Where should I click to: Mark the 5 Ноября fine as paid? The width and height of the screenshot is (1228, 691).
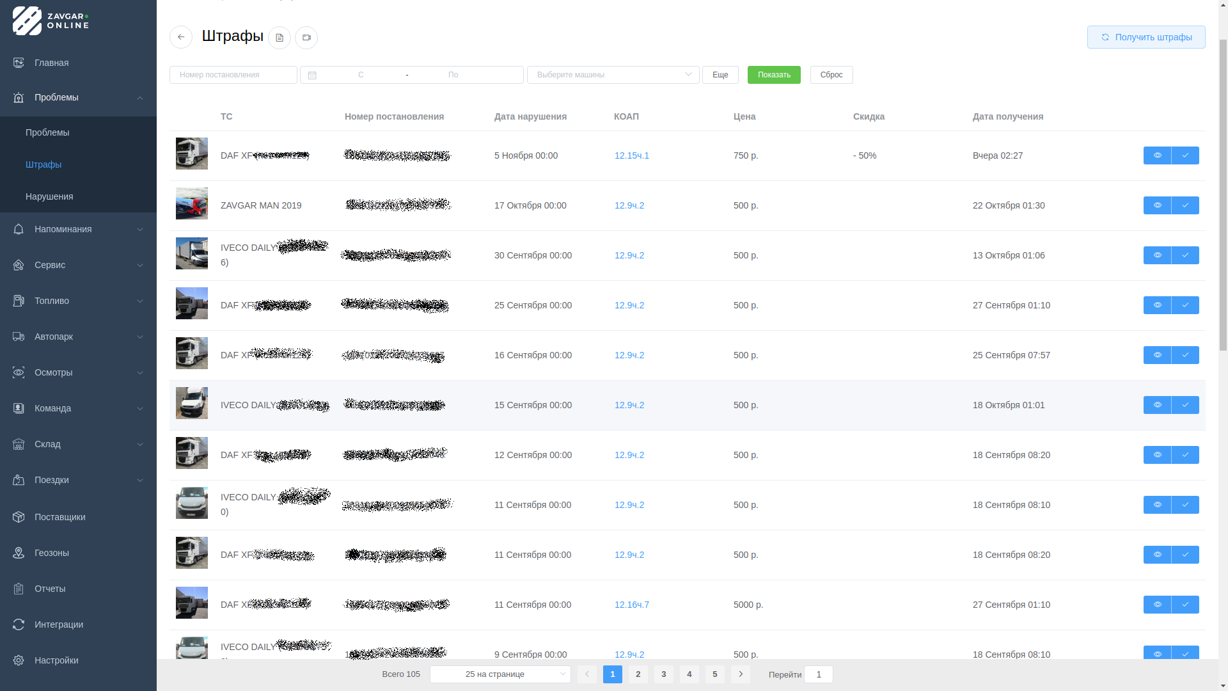point(1185,155)
